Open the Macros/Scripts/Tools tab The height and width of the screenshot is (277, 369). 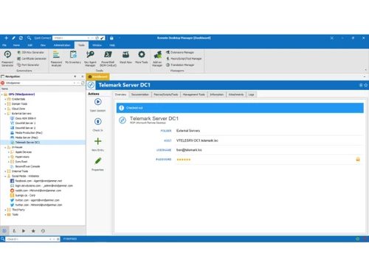pyautogui.click(x=166, y=95)
